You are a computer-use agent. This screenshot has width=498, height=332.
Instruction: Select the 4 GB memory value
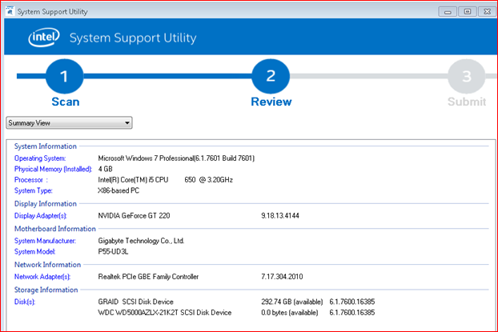click(105, 169)
